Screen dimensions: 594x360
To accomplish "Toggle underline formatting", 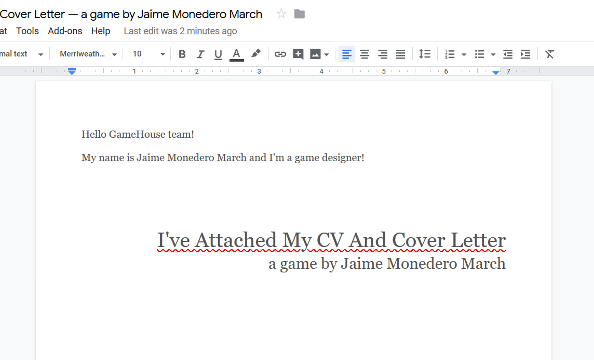I will point(218,54).
